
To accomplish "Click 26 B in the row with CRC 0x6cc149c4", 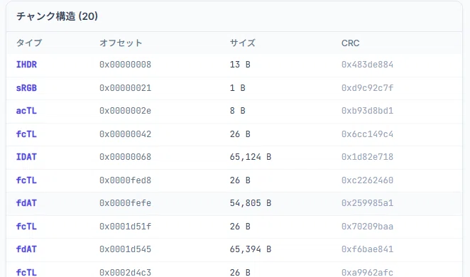I will coord(240,134).
